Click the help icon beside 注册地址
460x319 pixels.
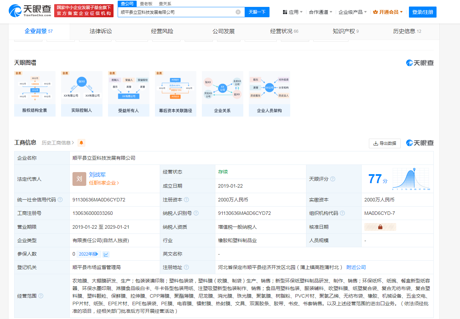pos(186,267)
